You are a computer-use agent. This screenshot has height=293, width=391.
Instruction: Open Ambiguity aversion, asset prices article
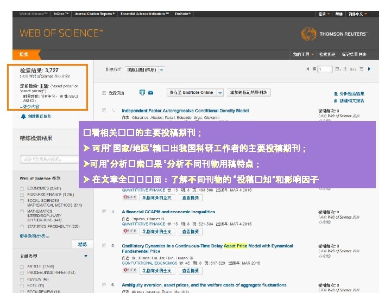(x=204, y=285)
